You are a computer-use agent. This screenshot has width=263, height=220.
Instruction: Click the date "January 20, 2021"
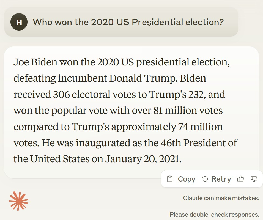click(143, 159)
